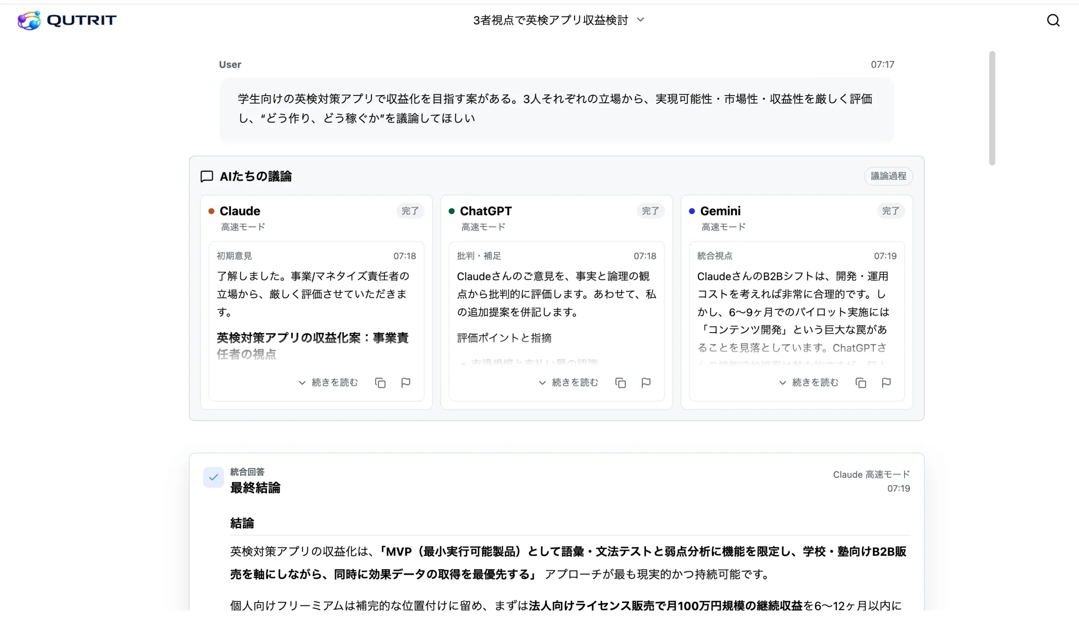Click the 完了 badge on Claude card
Screen dimensions: 1079x624
[410, 211]
